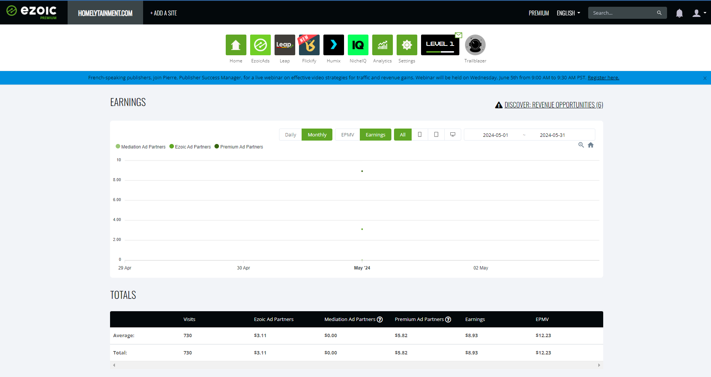Click the revenue opportunities warning icon
This screenshot has width=711, height=377.
pyautogui.click(x=499, y=105)
